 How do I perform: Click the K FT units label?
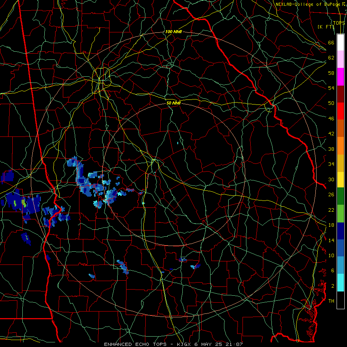tap(326, 27)
